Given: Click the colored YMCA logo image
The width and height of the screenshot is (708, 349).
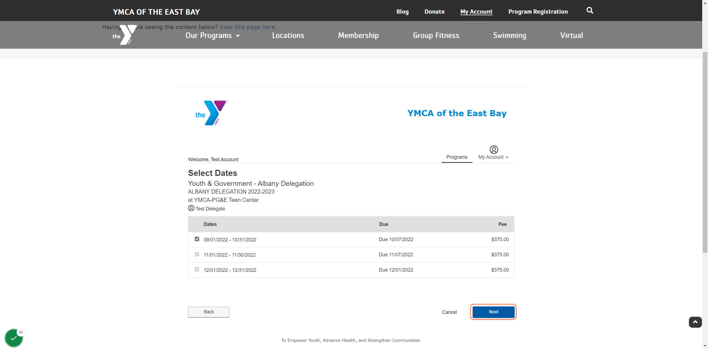Looking at the screenshot, I should click(212, 113).
